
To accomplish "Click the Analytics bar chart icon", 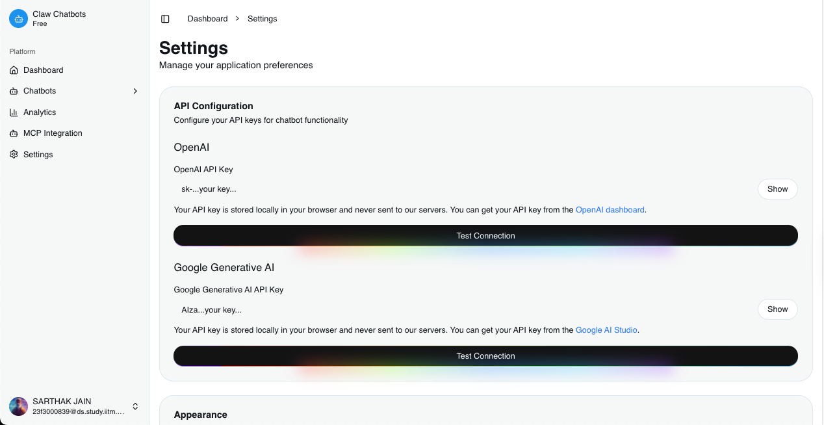I will pyautogui.click(x=14, y=112).
